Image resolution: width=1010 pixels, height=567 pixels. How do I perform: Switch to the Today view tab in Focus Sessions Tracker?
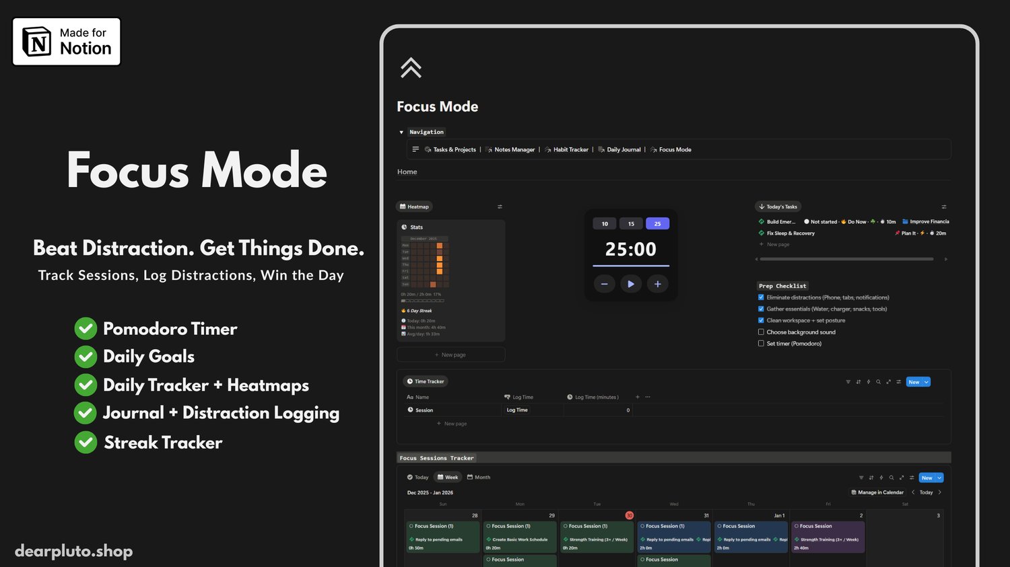click(x=417, y=478)
